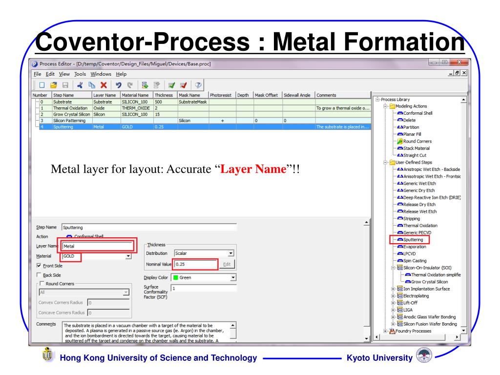Open the Help menu
The image size is (500, 375).
[121, 74]
